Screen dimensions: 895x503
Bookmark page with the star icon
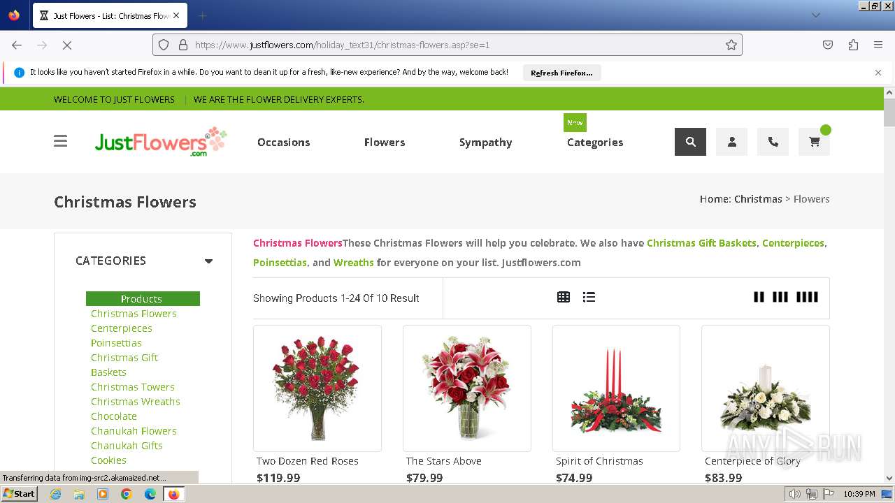(731, 45)
